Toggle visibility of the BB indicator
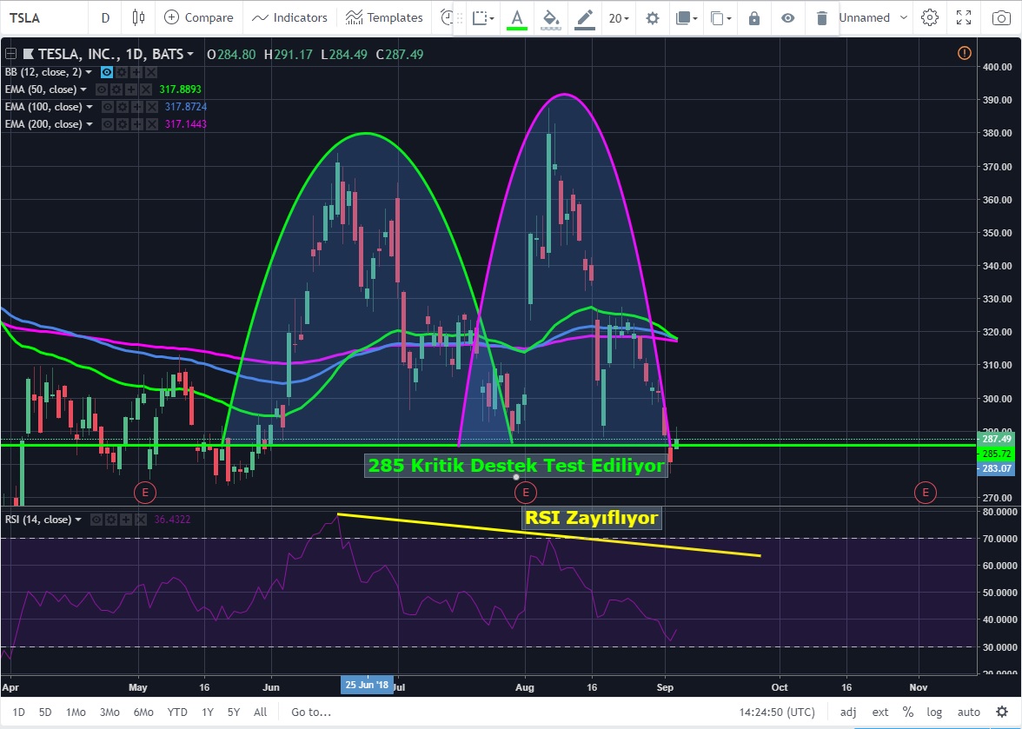This screenshot has width=1022, height=729. [107, 72]
